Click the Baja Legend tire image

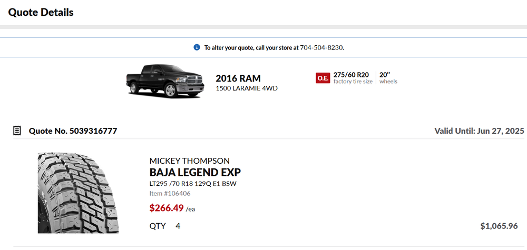[78, 193]
